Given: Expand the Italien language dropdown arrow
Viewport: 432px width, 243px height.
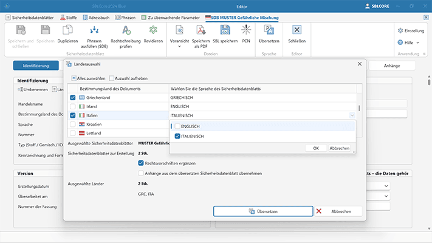Looking at the screenshot, I should pyautogui.click(x=352, y=115).
